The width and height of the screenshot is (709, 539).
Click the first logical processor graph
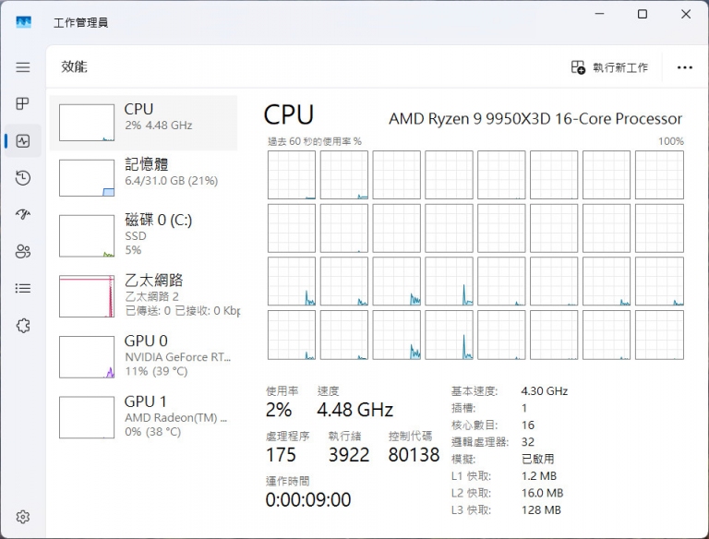pyautogui.click(x=291, y=174)
